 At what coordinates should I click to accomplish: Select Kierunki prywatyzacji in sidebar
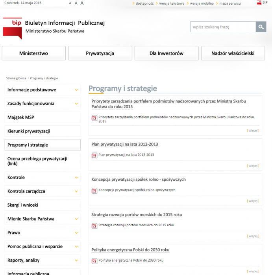pos(43,131)
